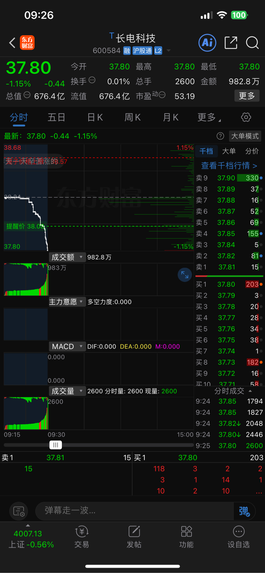Tap the 买3 row at 37.78
Screen dimensions: 265x573
(x=229, y=306)
